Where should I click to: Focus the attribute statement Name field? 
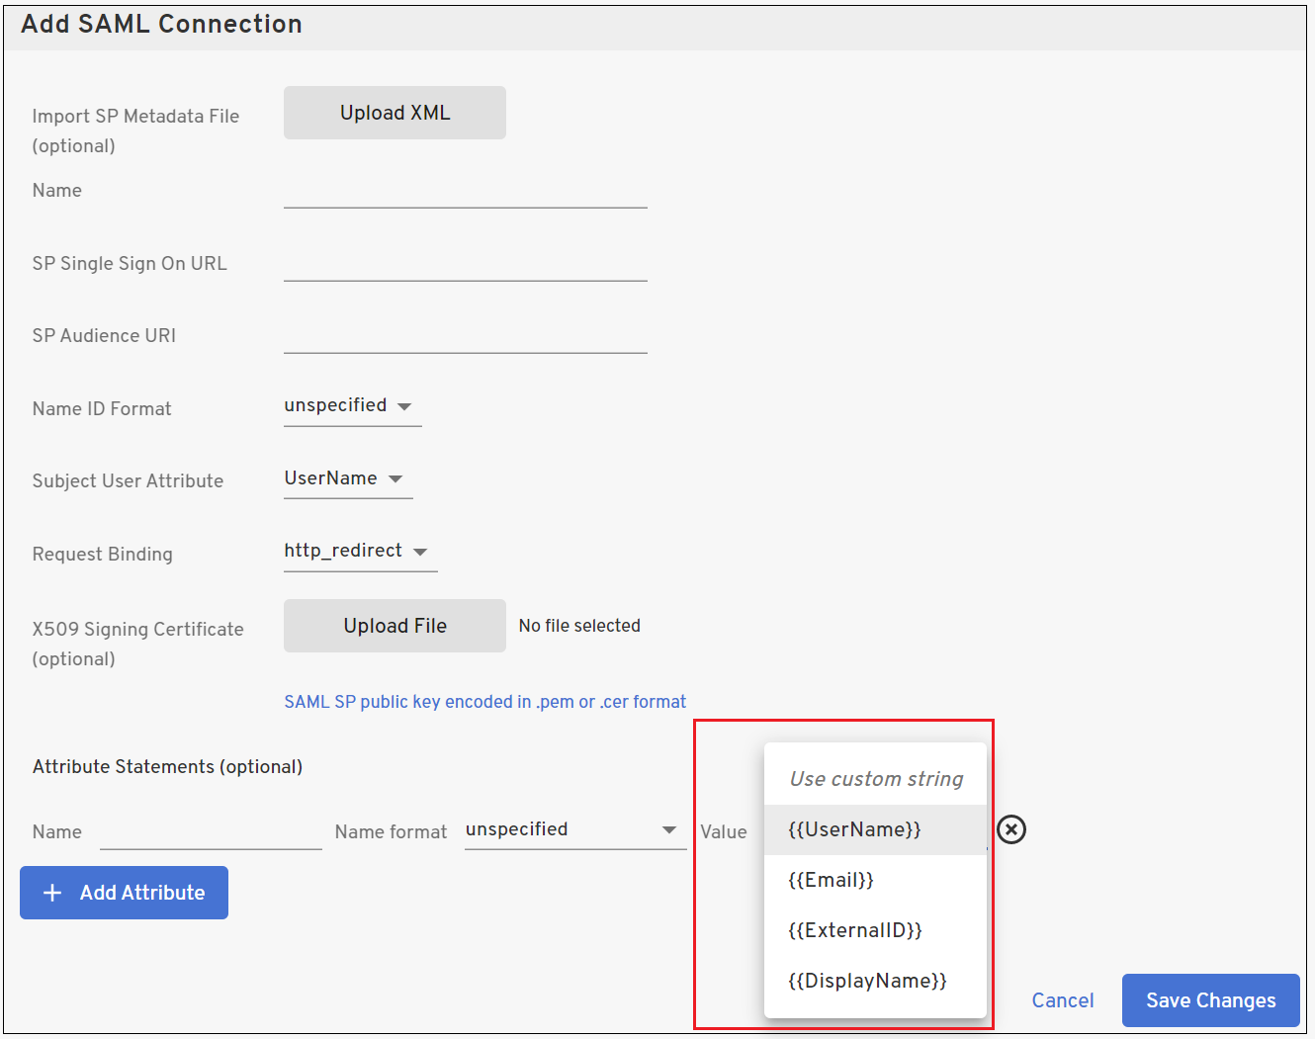211,832
